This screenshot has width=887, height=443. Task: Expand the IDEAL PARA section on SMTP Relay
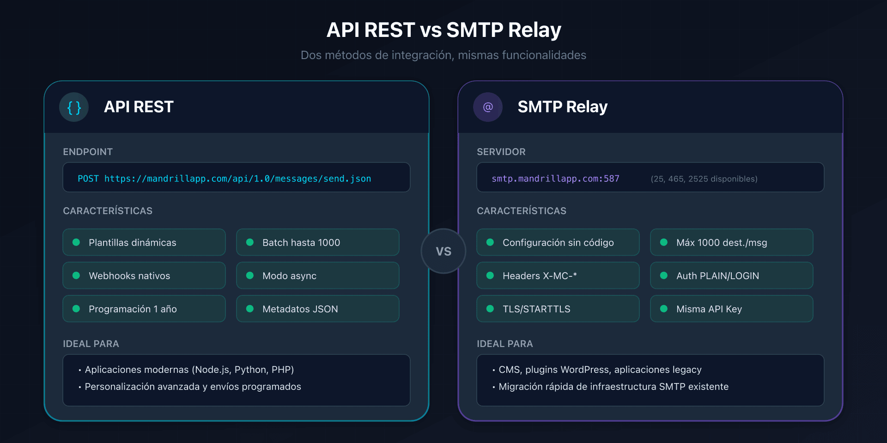(x=505, y=343)
